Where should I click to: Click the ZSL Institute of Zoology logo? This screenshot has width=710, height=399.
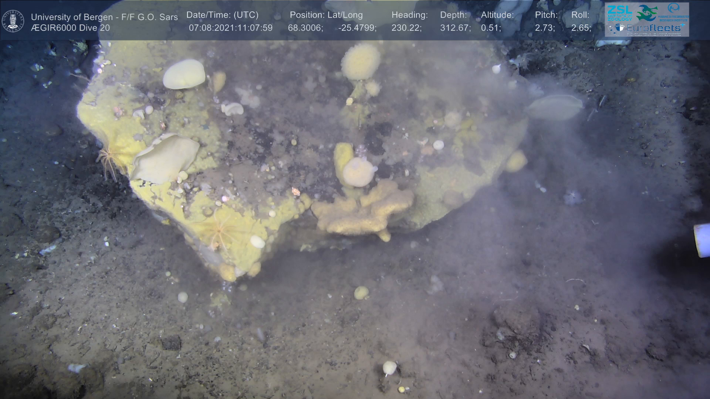pyautogui.click(x=619, y=13)
